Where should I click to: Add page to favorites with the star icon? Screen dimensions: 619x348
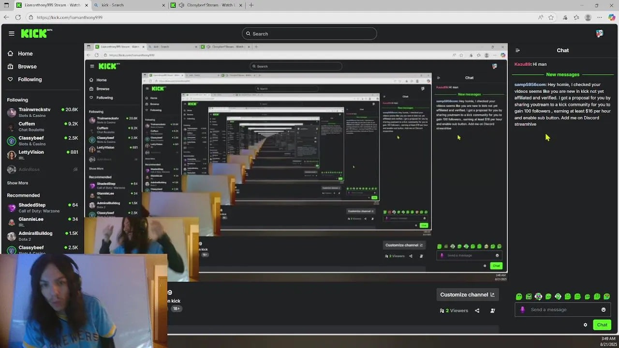[x=551, y=17]
